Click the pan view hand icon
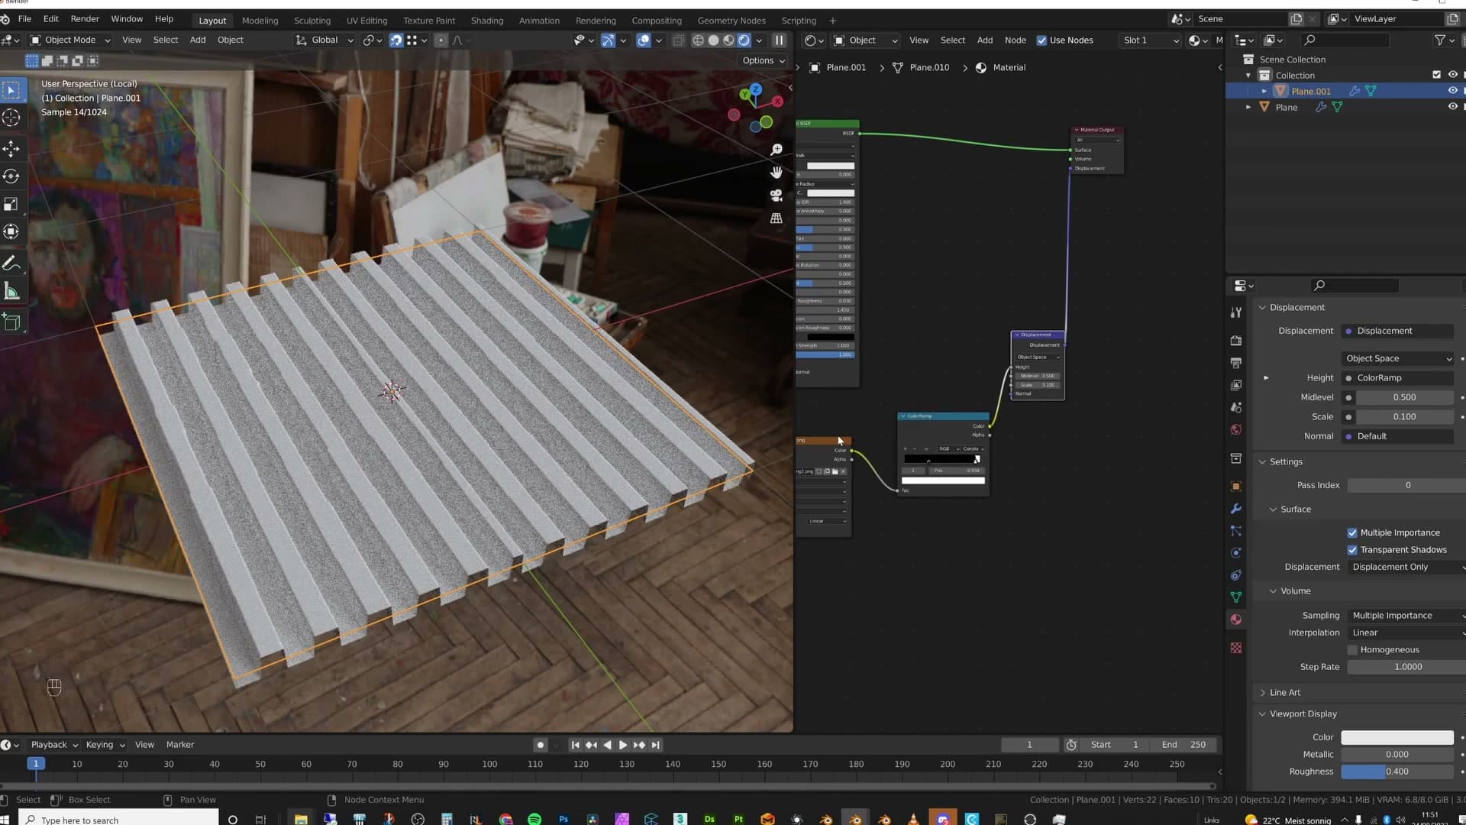The height and width of the screenshot is (825, 1466). 777,173
